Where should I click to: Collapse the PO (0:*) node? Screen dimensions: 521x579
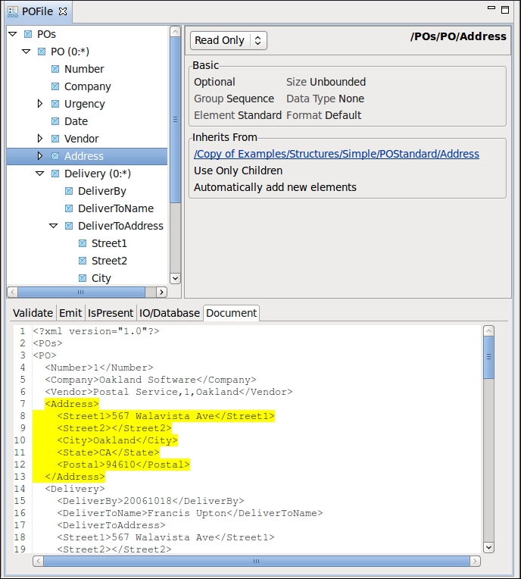coord(27,52)
